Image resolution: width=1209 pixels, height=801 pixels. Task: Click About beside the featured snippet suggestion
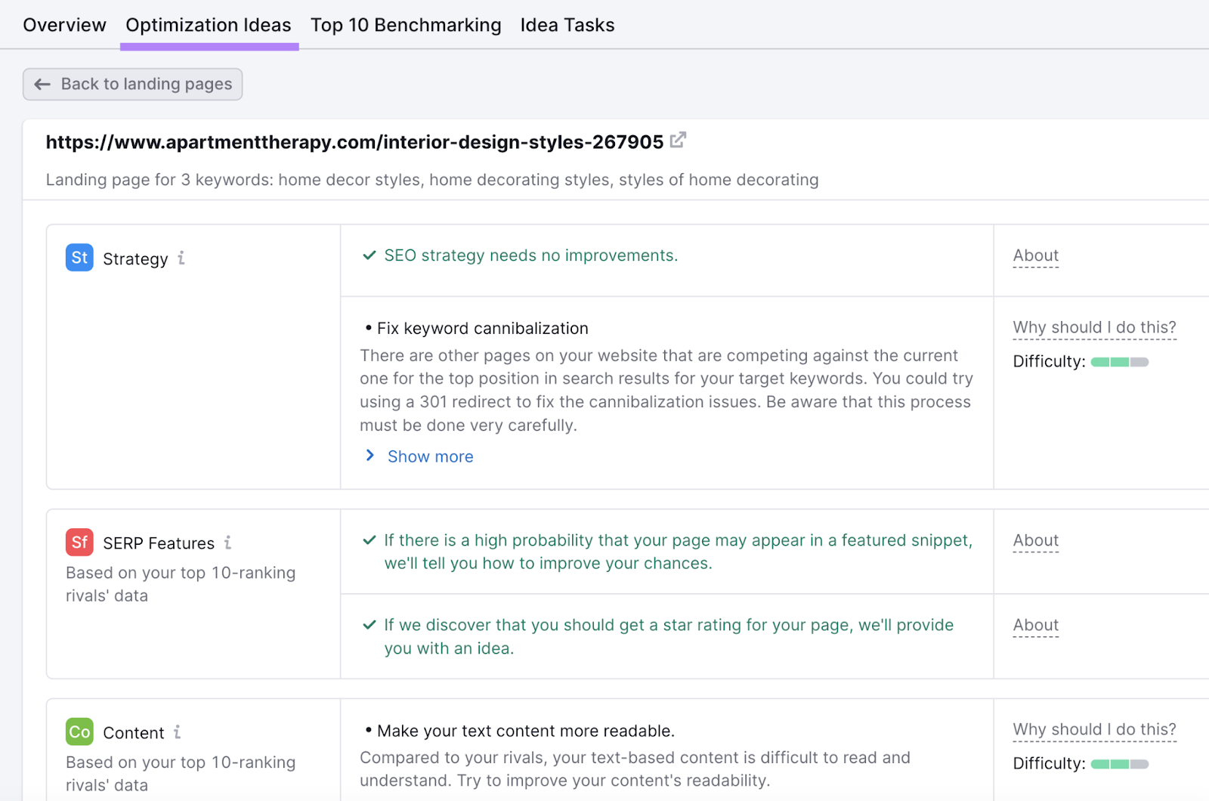pos(1035,540)
